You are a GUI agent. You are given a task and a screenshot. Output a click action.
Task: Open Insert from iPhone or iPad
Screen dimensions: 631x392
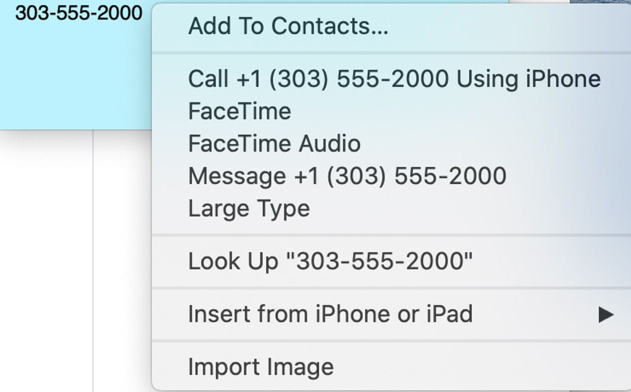pos(330,314)
